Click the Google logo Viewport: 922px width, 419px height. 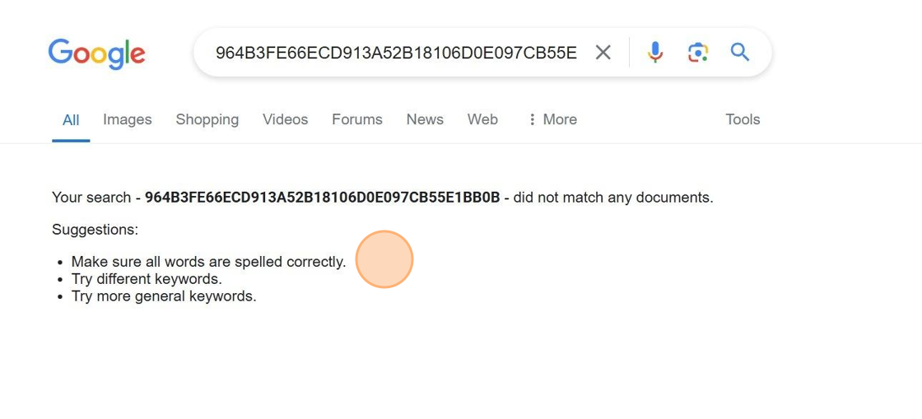(96, 54)
